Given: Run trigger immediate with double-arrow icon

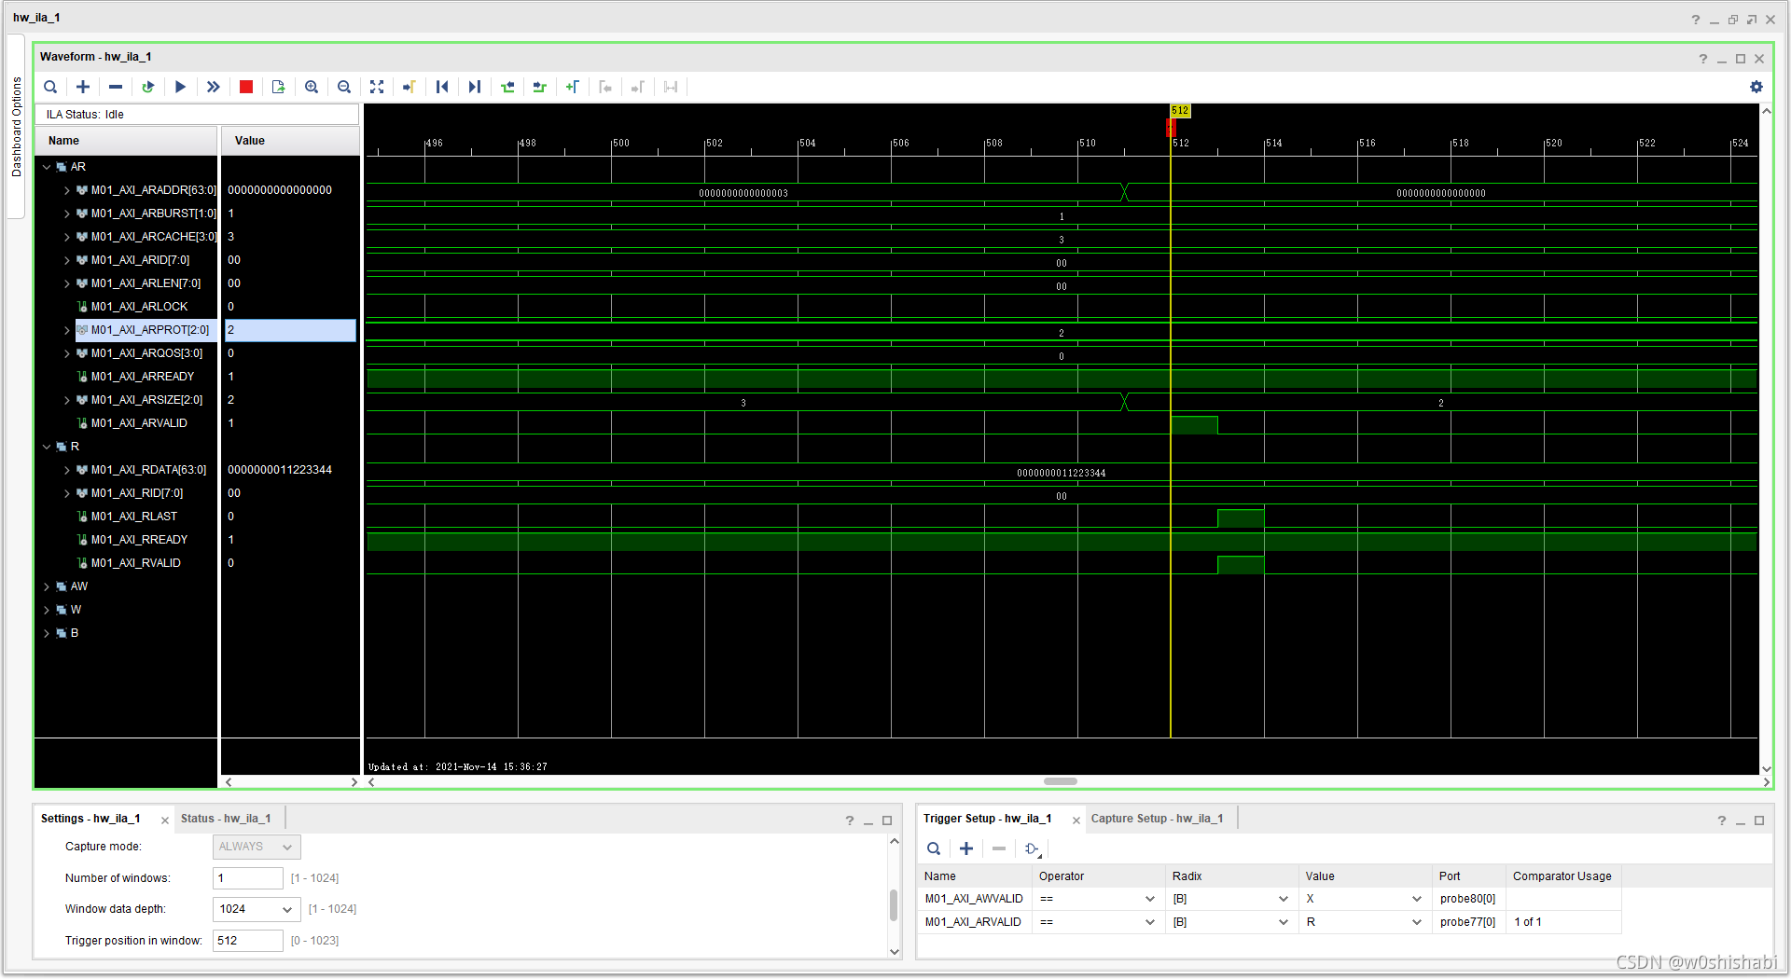Looking at the screenshot, I should [214, 87].
